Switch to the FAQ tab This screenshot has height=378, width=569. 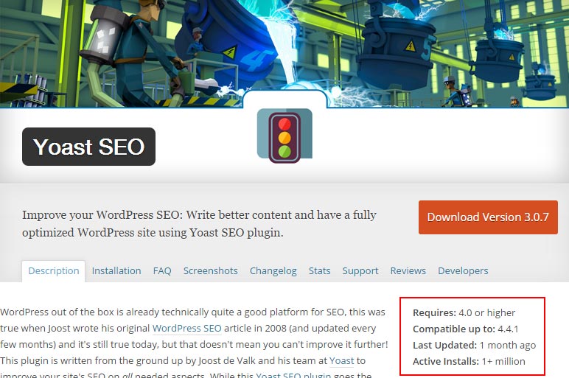point(162,271)
